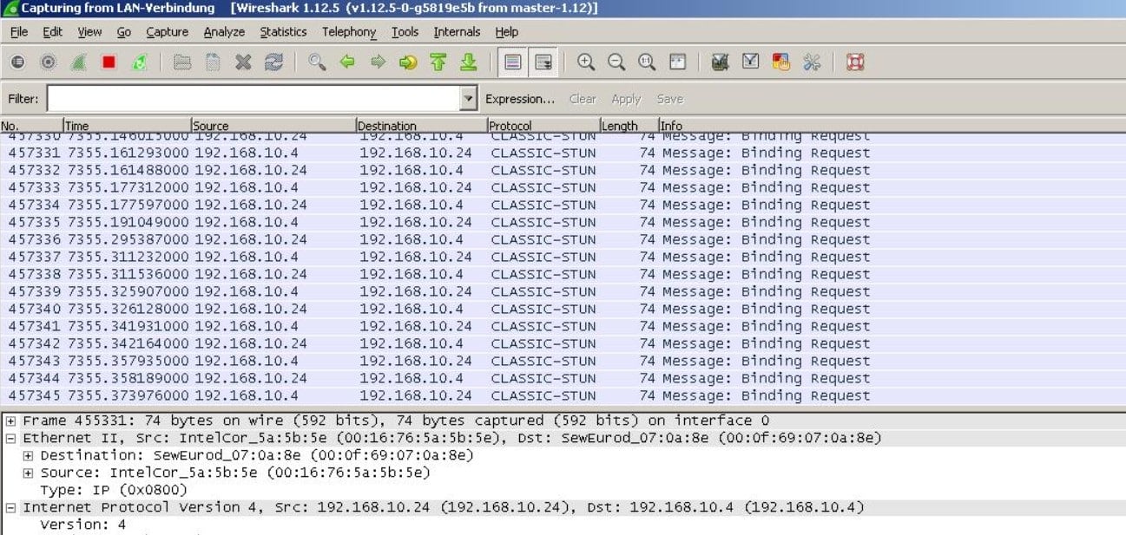Open the Tools menu
This screenshot has width=1126, height=535.
pyautogui.click(x=405, y=32)
